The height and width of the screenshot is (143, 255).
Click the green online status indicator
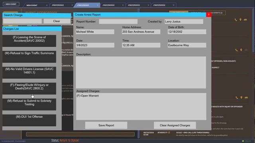click(243, 141)
